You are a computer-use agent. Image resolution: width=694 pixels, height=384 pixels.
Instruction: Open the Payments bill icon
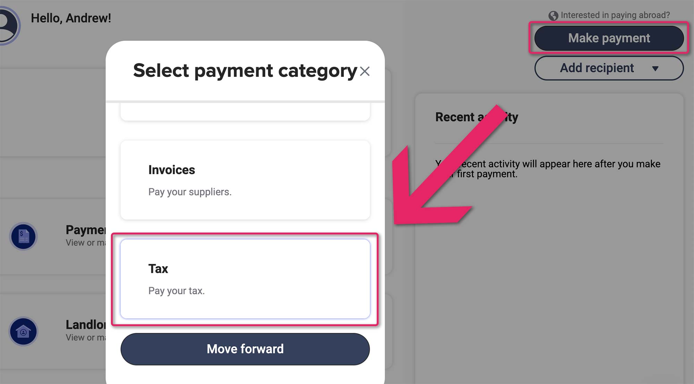tap(23, 236)
